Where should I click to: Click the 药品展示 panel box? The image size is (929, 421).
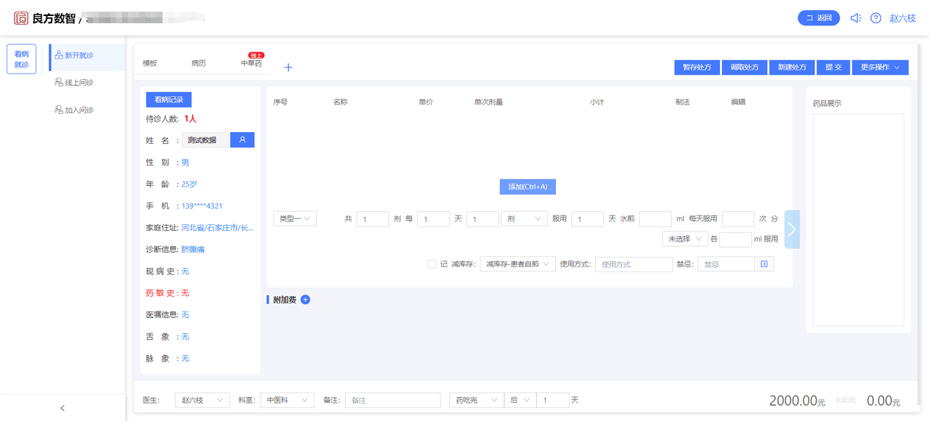point(858,220)
